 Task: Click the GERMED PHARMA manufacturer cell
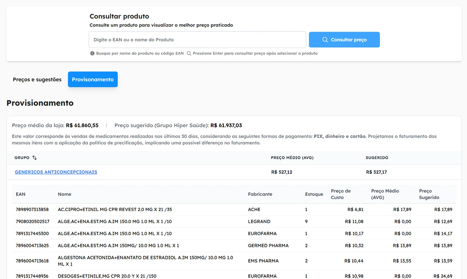tap(268, 246)
